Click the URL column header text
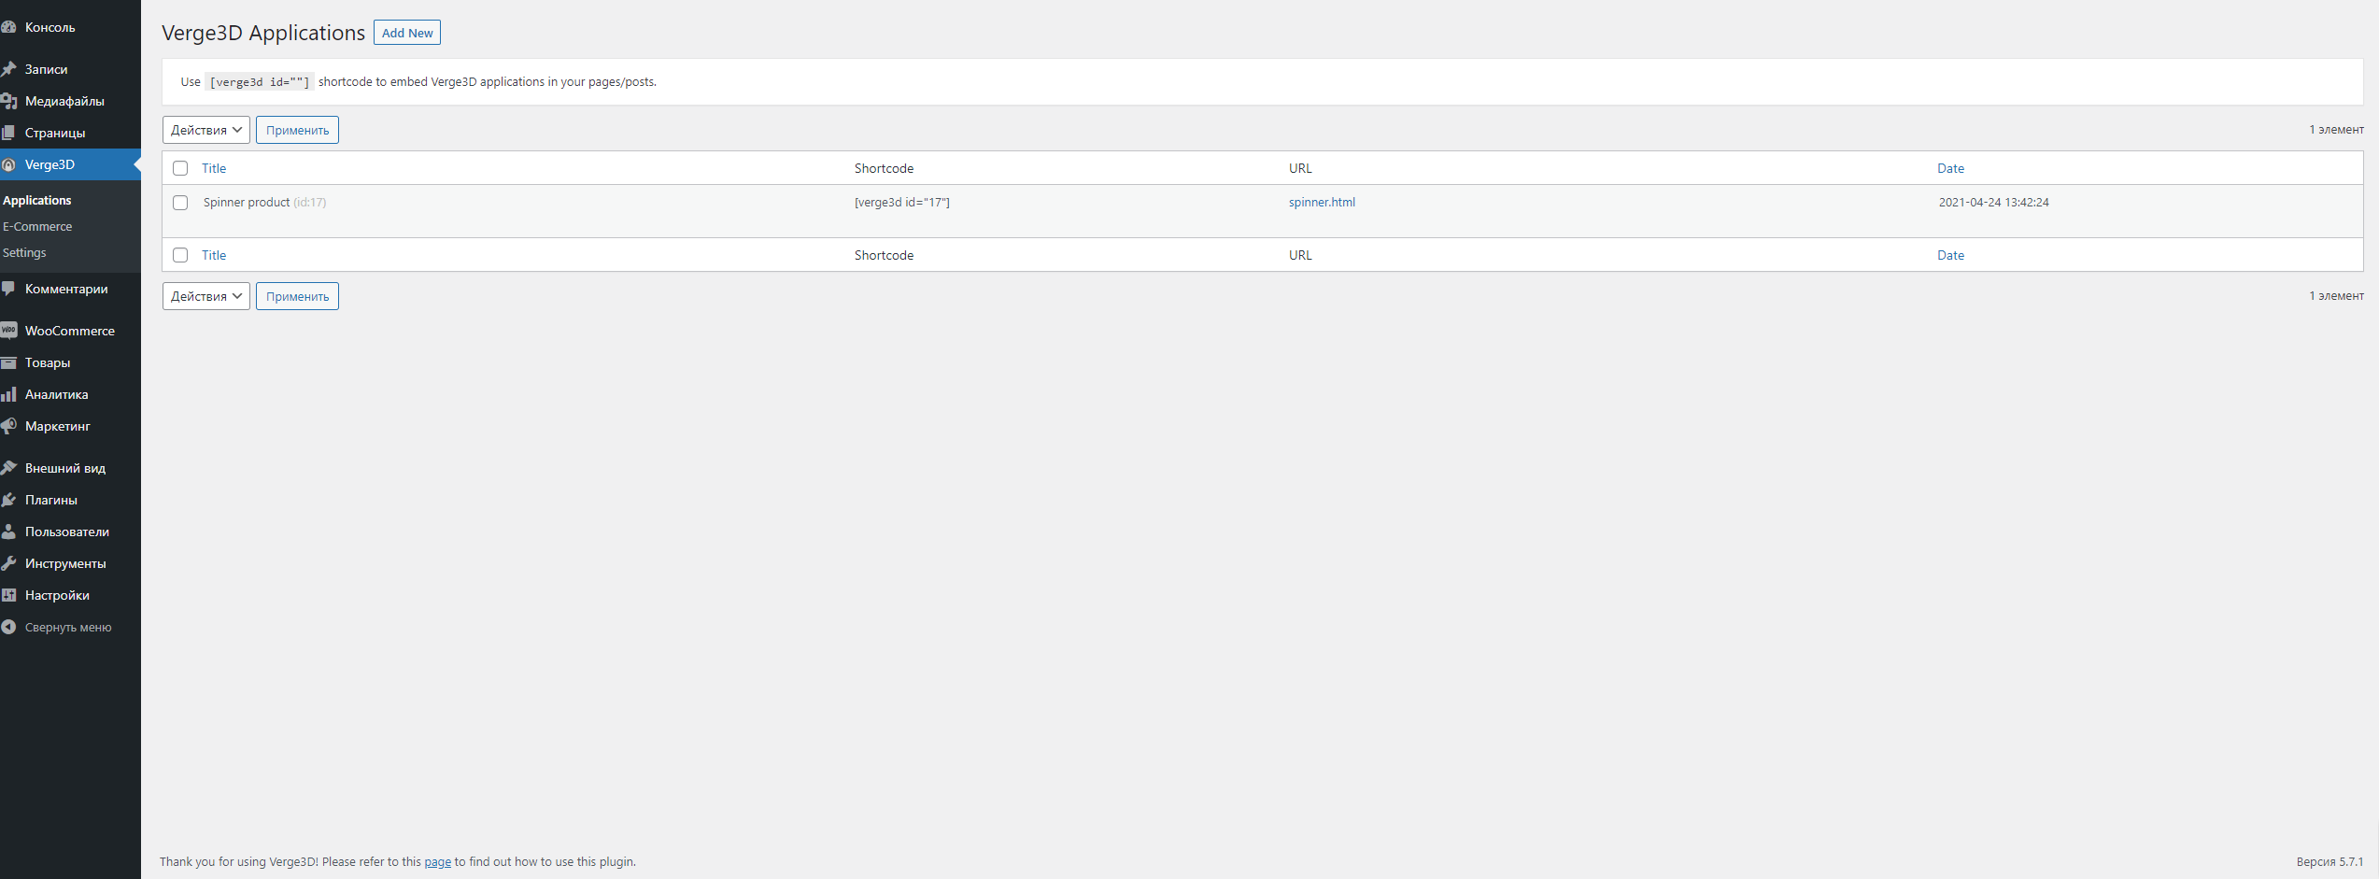2379x879 pixels. pos(1300,168)
